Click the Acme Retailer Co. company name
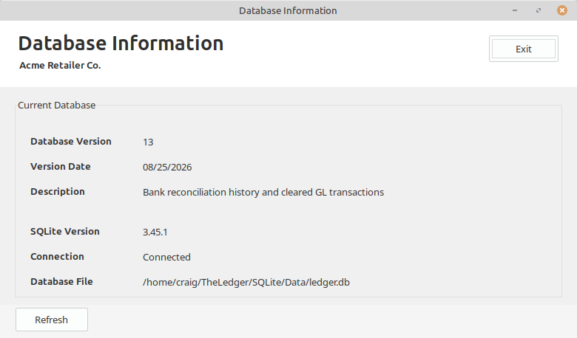This screenshot has height=338, width=577. pyautogui.click(x=60, y=66)
